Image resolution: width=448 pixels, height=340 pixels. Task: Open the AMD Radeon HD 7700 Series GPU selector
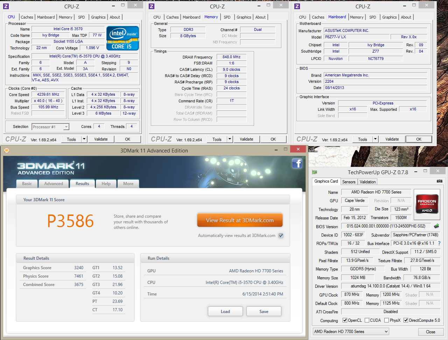[x=351, y=331]
